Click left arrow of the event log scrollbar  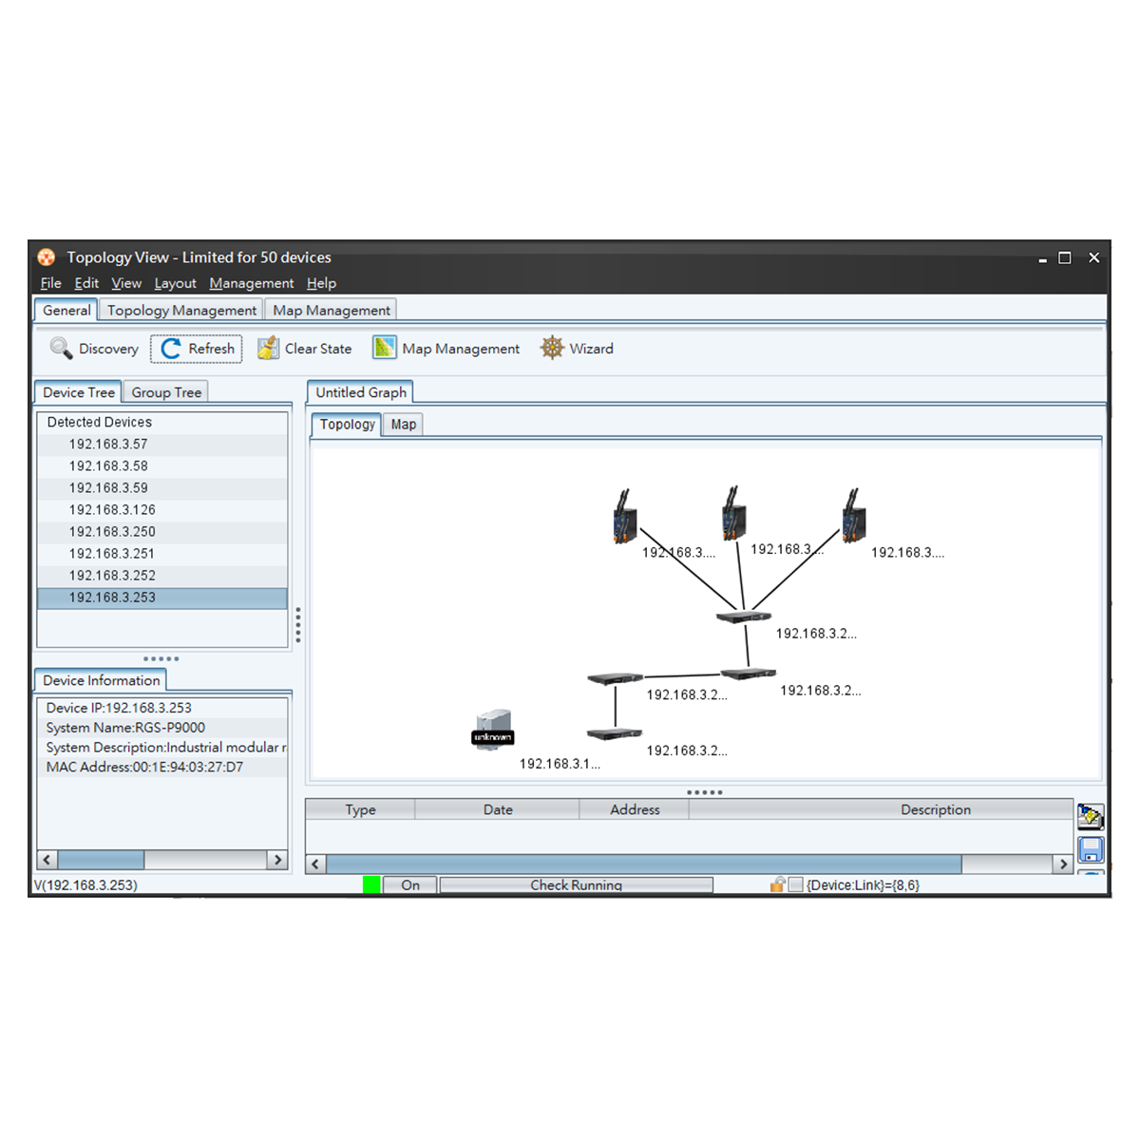(x=315, y=864)
